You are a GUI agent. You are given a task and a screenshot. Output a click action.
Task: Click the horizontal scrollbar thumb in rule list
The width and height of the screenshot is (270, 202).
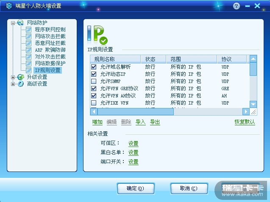tap(136, 112)
